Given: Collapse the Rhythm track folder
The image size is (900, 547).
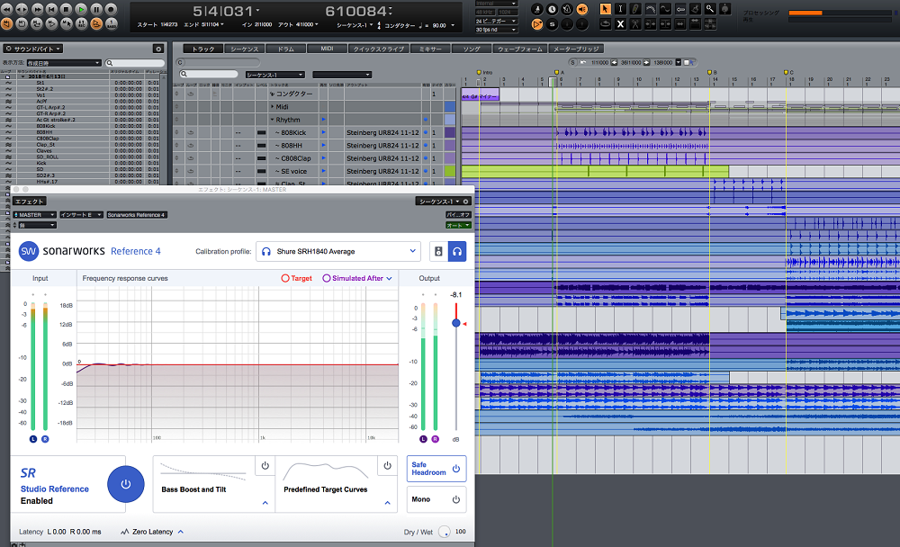Looking at the screenshot, I should point(272,120).
